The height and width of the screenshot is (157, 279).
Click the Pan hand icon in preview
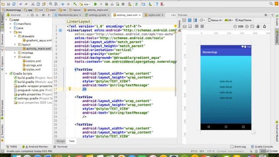tap(258, 26)
